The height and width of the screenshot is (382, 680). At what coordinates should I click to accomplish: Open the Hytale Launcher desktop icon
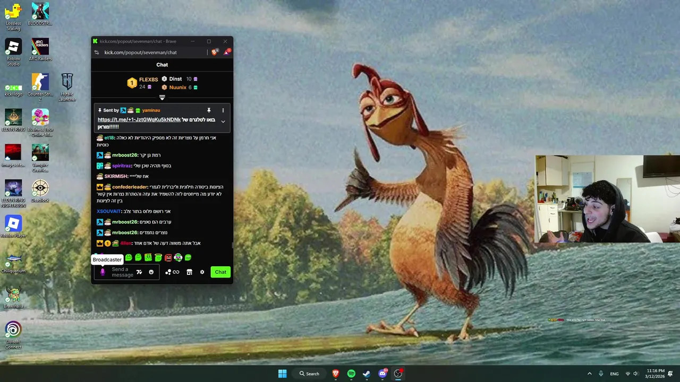(x=67, y=88)
